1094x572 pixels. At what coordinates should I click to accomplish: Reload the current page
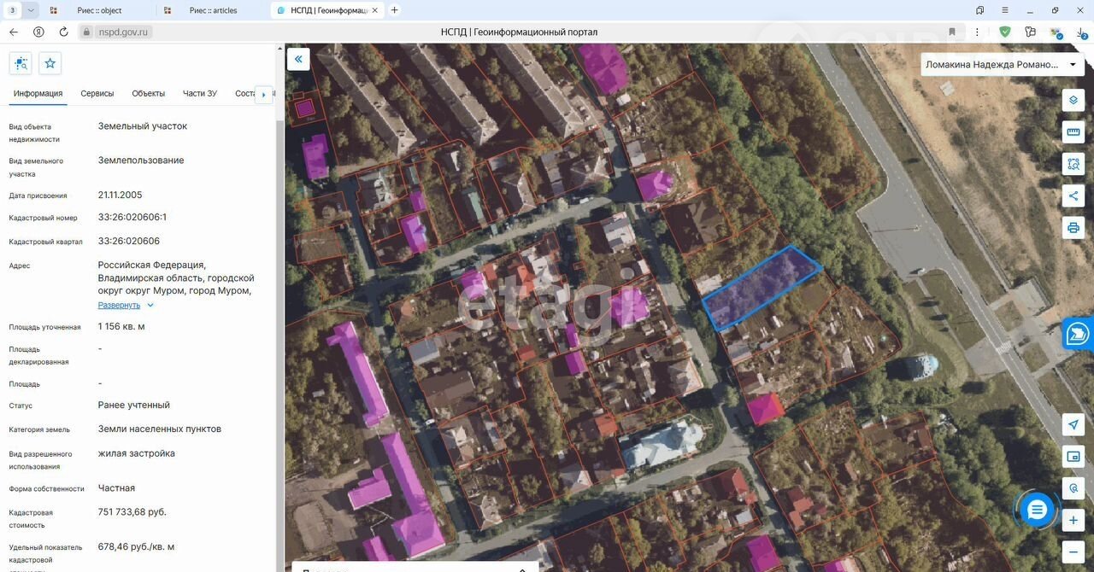(63, 32)
